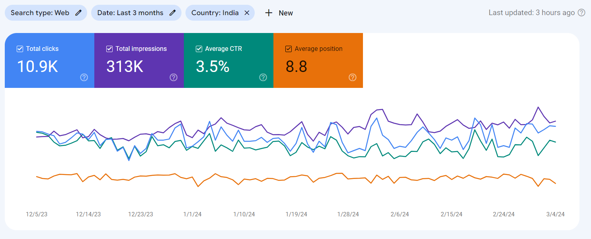Click the 2/24/24 date axis label

(x=503, y=214)
